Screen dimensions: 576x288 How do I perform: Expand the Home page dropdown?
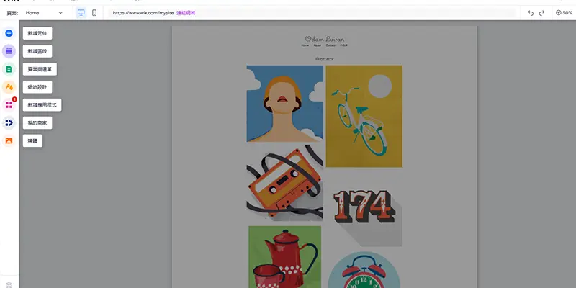(44, 13)
